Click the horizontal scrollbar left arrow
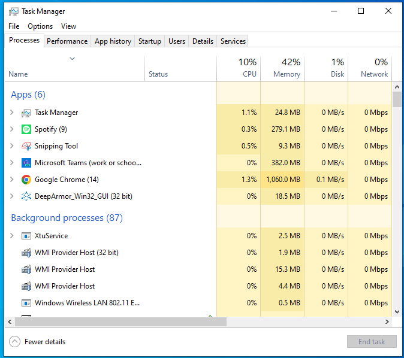404x358 pixels. pyautogui.click(x=10, y=321)
